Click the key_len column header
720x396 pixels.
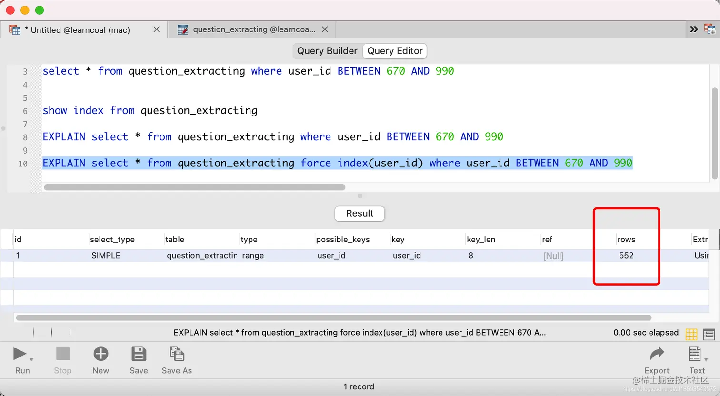pos(503,240)
